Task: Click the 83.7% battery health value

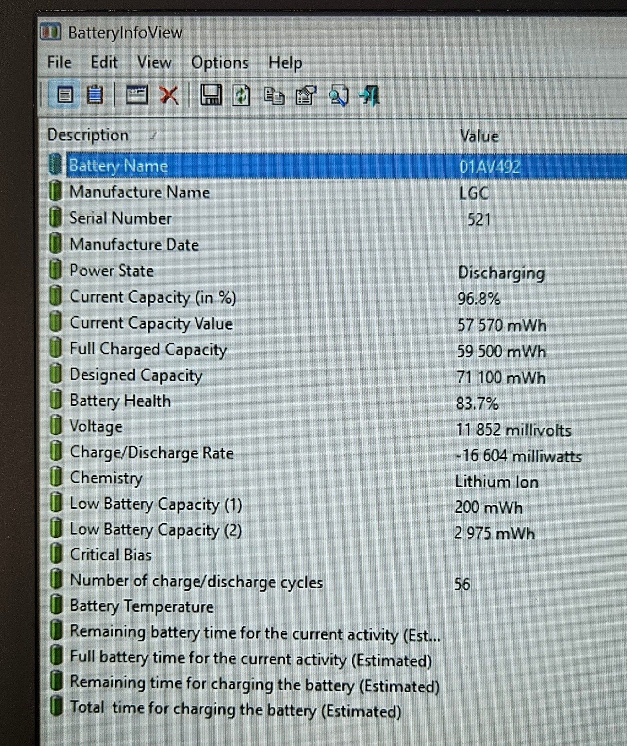Action: pos(477,404)
